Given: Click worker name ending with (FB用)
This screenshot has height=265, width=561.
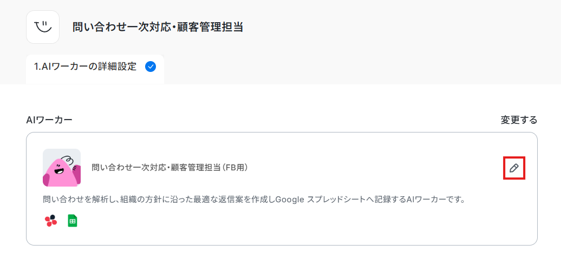Looking at the screenshot, I should coord(170,168).
